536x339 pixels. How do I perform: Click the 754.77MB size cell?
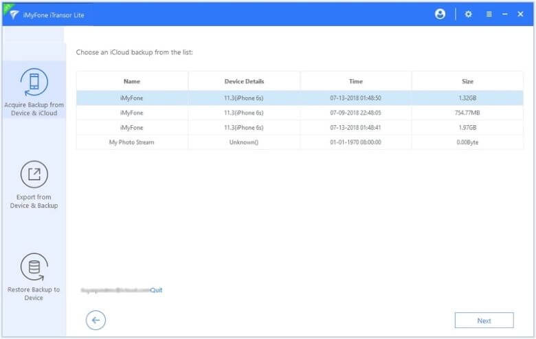467,113
